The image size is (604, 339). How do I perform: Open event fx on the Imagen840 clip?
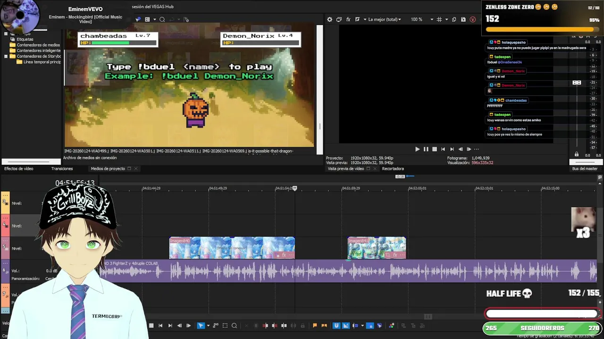284,255
